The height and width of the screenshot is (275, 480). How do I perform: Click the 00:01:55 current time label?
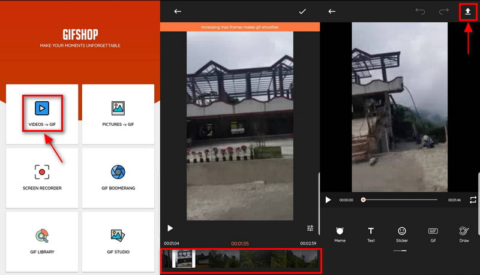[239, 243]
